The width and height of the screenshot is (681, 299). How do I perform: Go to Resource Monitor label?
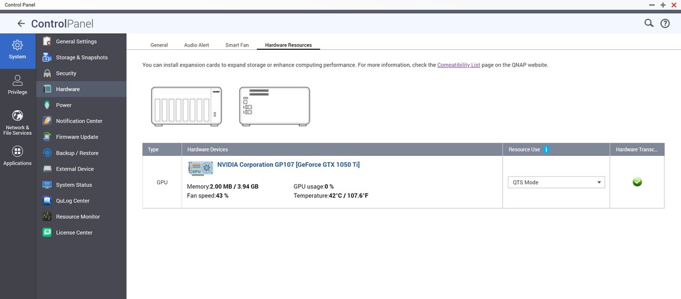pyautogui.click(x=78, y=217)
